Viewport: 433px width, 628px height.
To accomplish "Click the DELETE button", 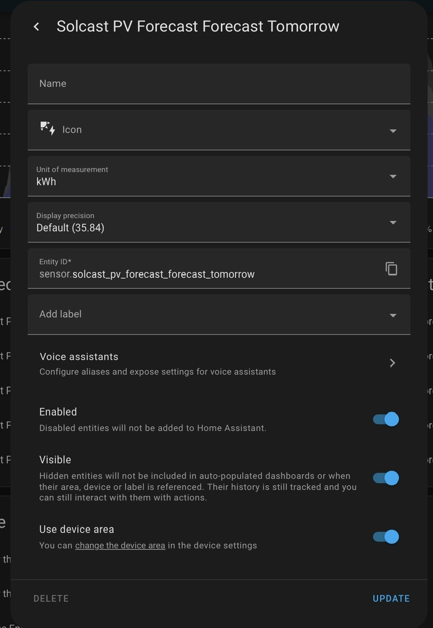I will 51,599.
